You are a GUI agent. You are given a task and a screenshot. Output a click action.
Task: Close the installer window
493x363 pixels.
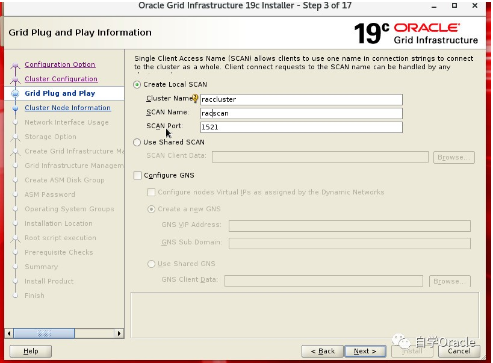pyautogui.click(x=475, y=5)
